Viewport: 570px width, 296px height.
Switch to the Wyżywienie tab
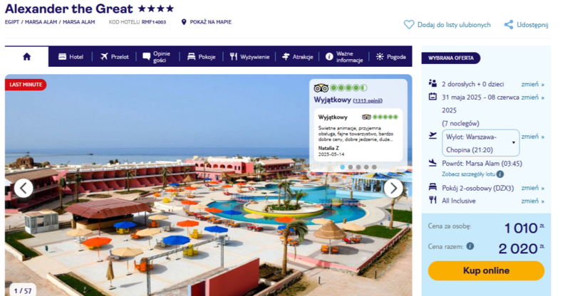(249, 57)
